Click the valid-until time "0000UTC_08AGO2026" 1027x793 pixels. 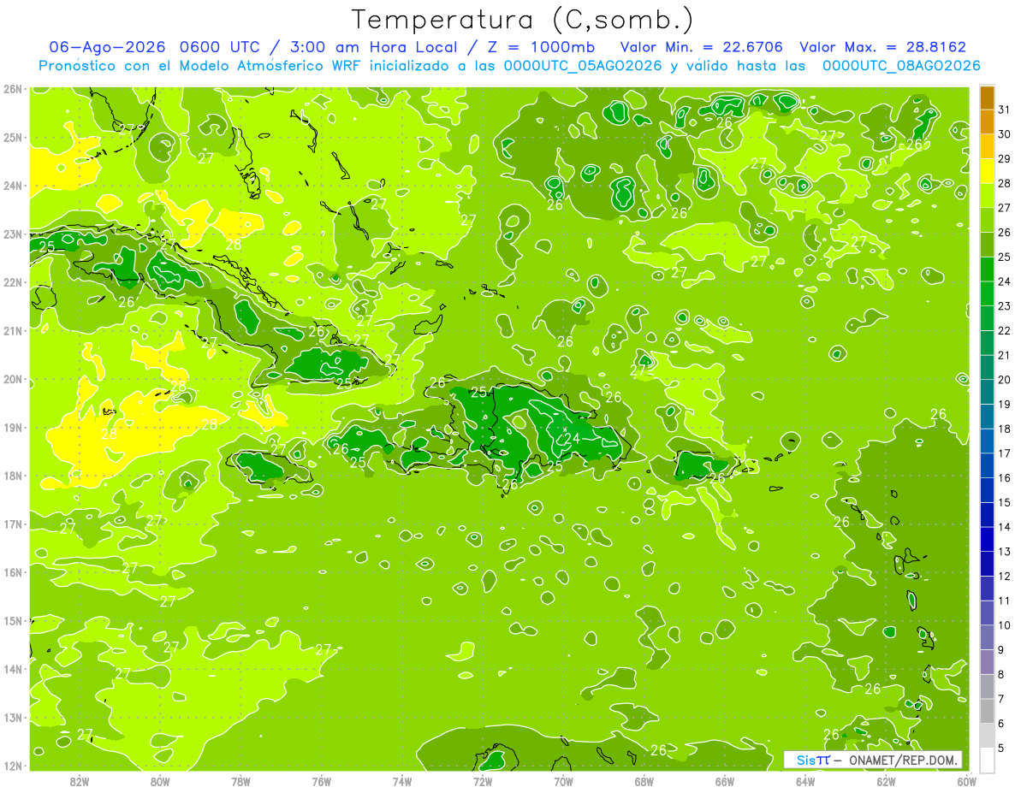[901, 66]
